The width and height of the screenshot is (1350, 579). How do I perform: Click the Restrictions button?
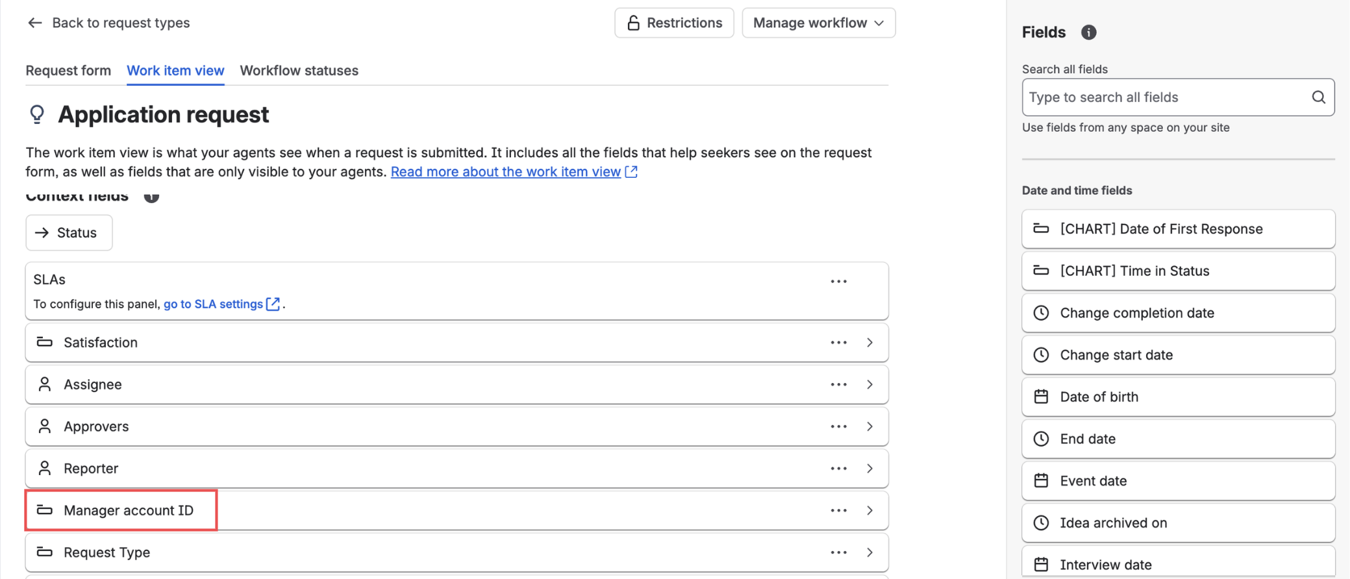click(x=674, y=23)
